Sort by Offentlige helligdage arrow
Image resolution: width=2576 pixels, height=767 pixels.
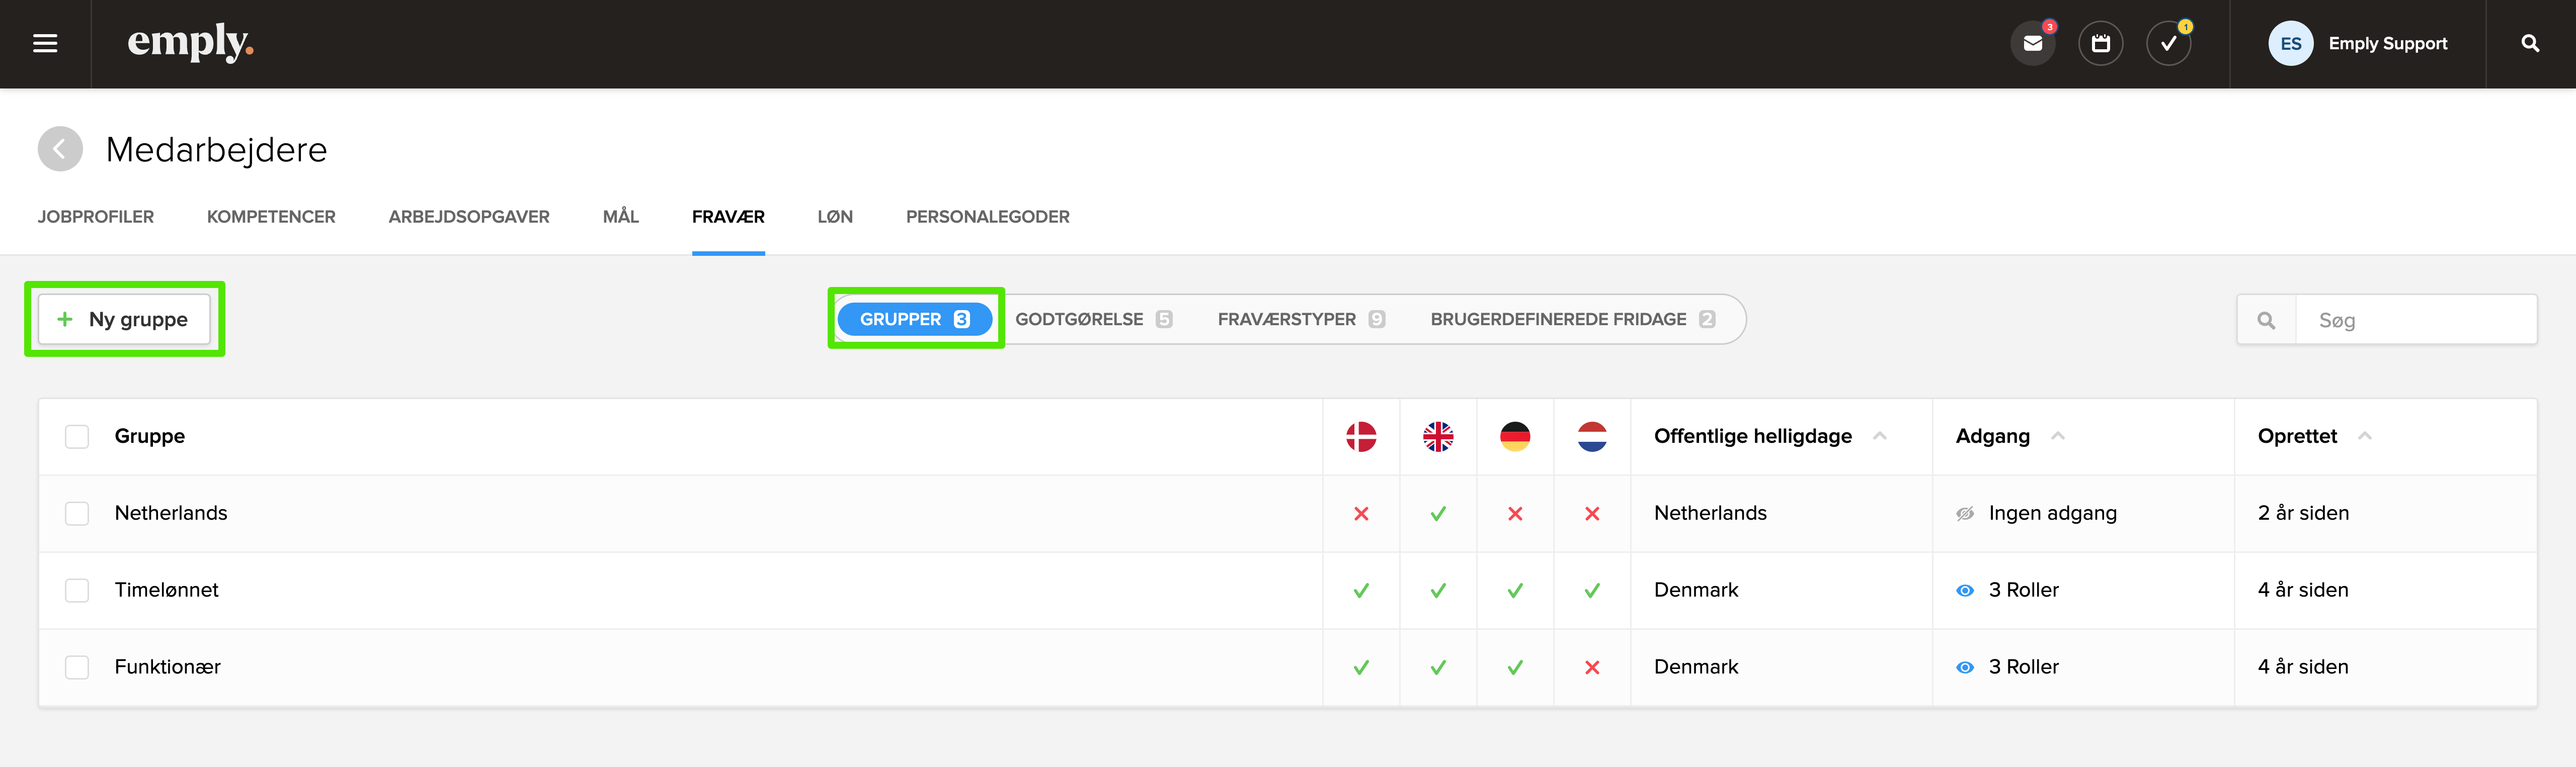(1879, 435)
